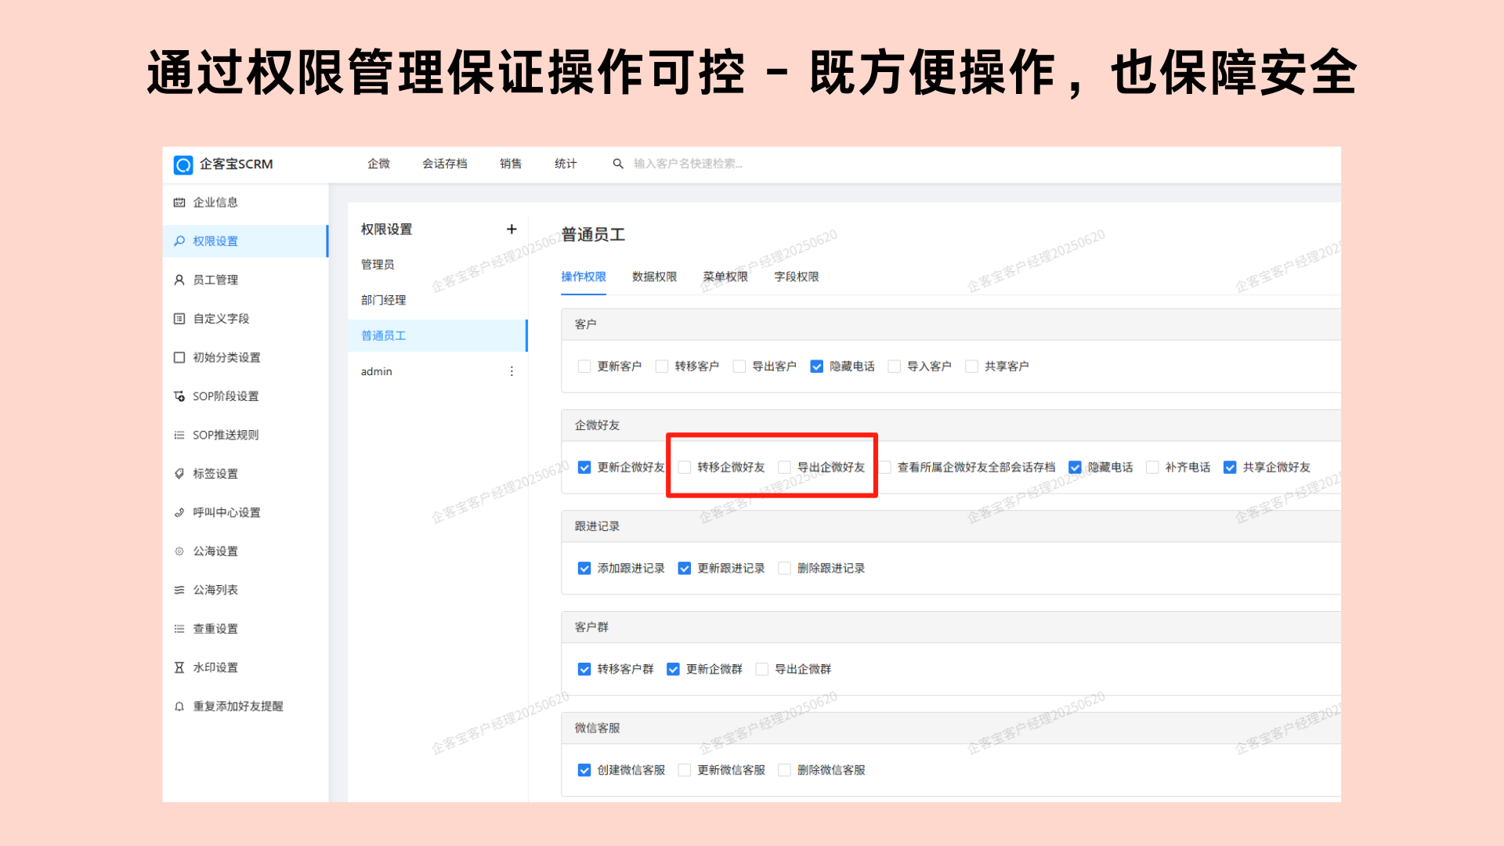Uncheck 隐藏电话 under 客户 section
The image size is (1504, 846).
click(x=817, y=367)
